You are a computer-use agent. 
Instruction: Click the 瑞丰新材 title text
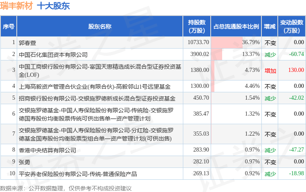tap(16, 6)
